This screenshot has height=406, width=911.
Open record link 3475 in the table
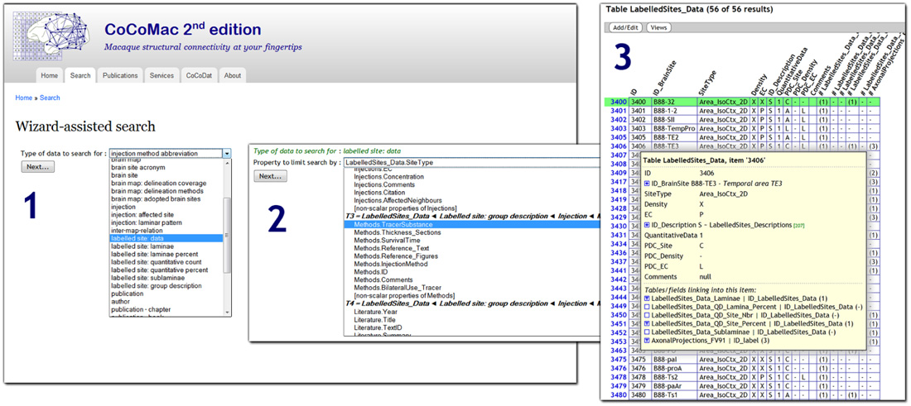(618, 360)
